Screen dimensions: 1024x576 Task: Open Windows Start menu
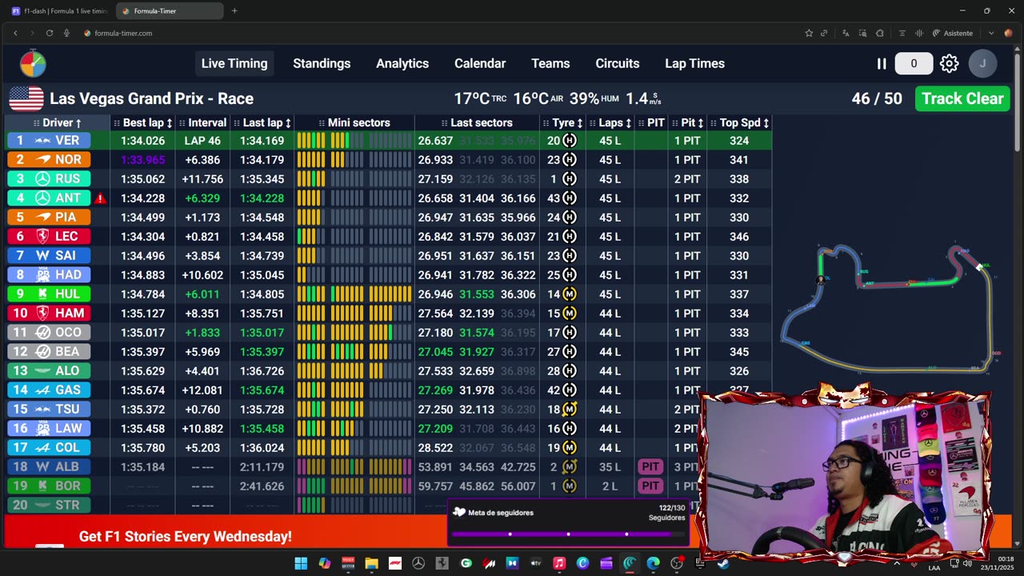(301, 563)
